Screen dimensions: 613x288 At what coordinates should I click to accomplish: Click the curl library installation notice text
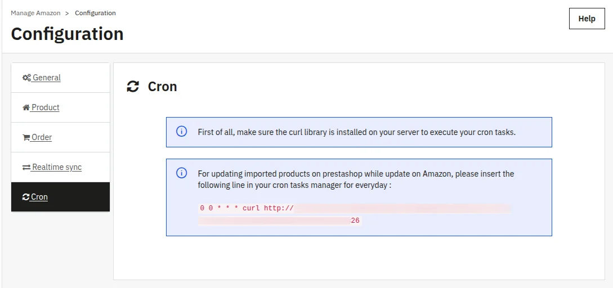(x=356, y=132)
